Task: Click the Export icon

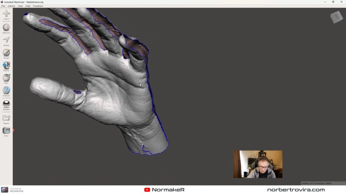Action: [6, 118]
